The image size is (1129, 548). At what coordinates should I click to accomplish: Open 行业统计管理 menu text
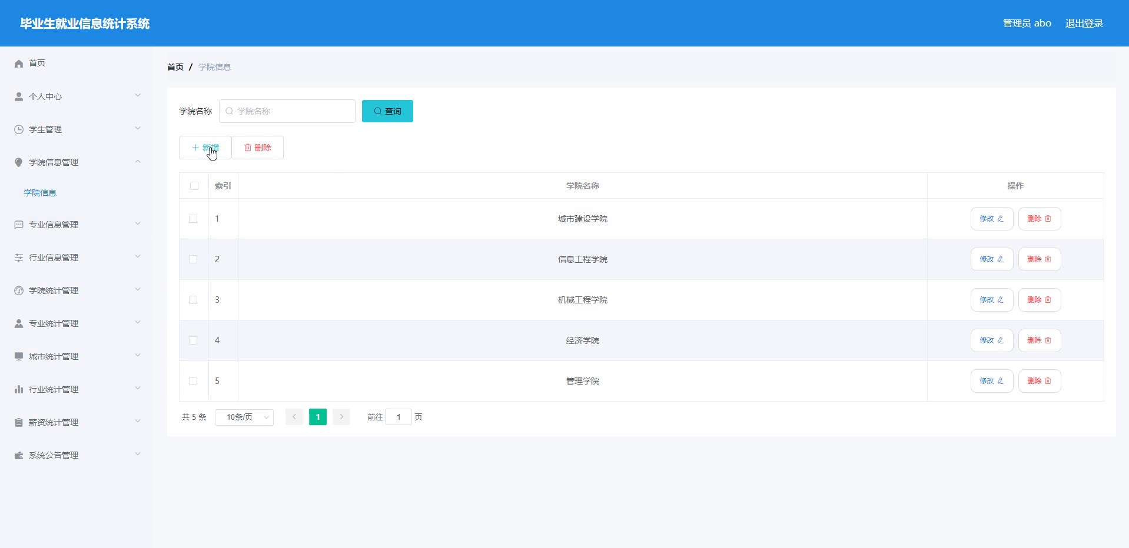pyautogui.click(x=54, y=389)
